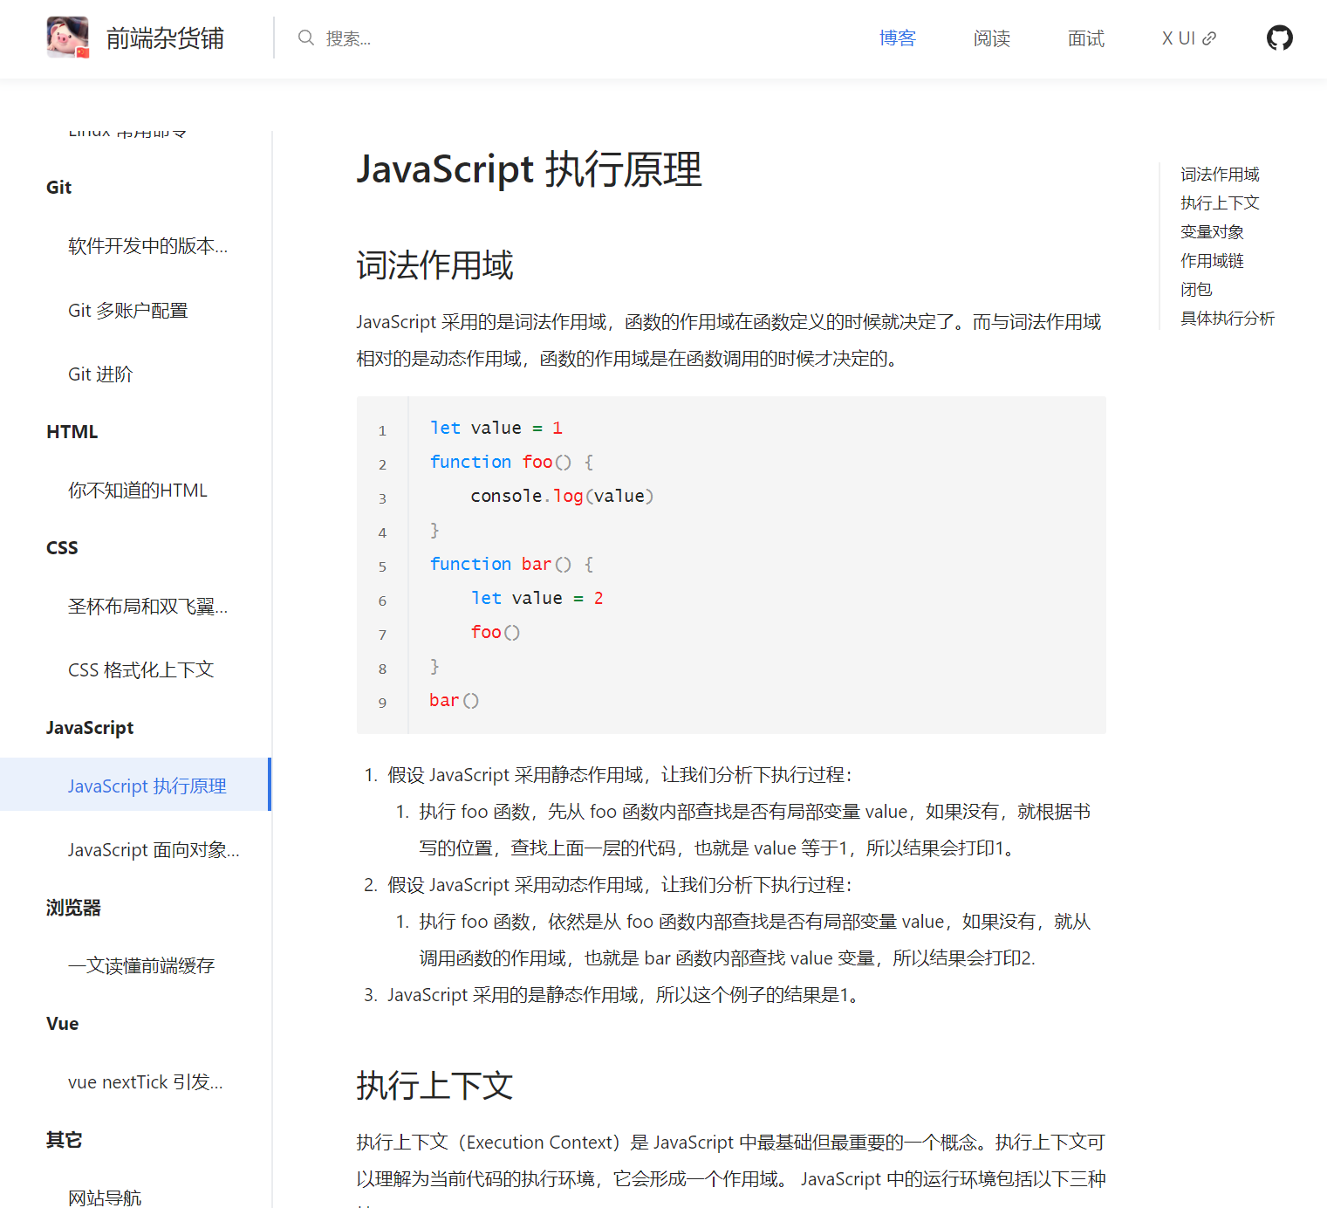
Task: Jump to 具体执行分析 in page outline
Action: (x=1228, y=319)
